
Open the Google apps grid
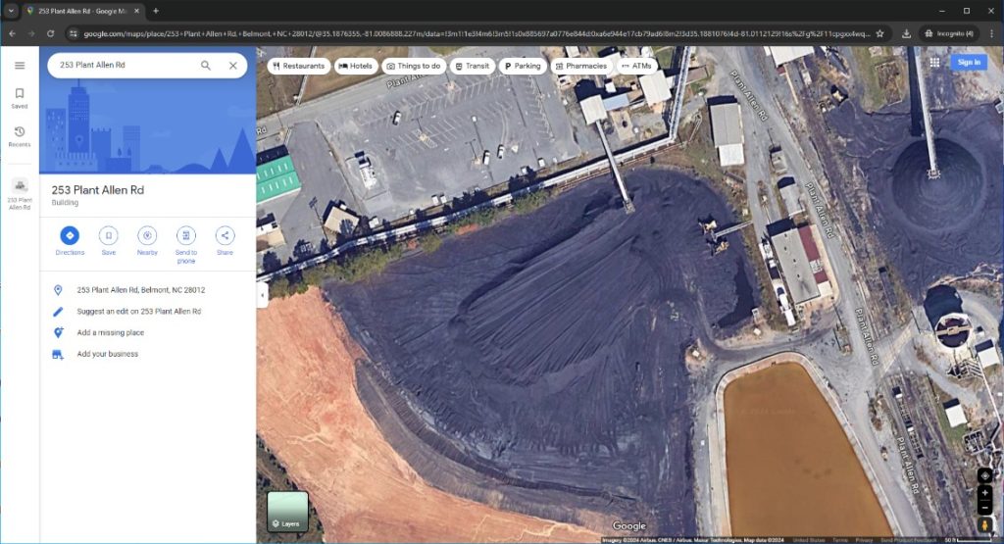click(934, 62)
